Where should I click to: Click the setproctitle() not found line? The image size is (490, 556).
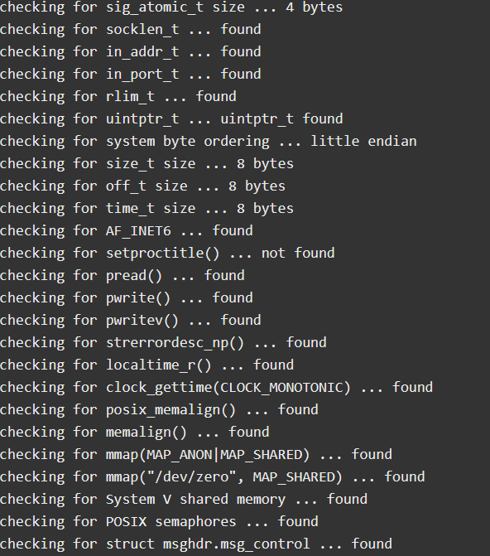coord(167,253)
